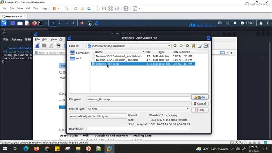This screenshot has height=153, width=272.
Task: Sort files by Name column header
Action: pos(118,52)
